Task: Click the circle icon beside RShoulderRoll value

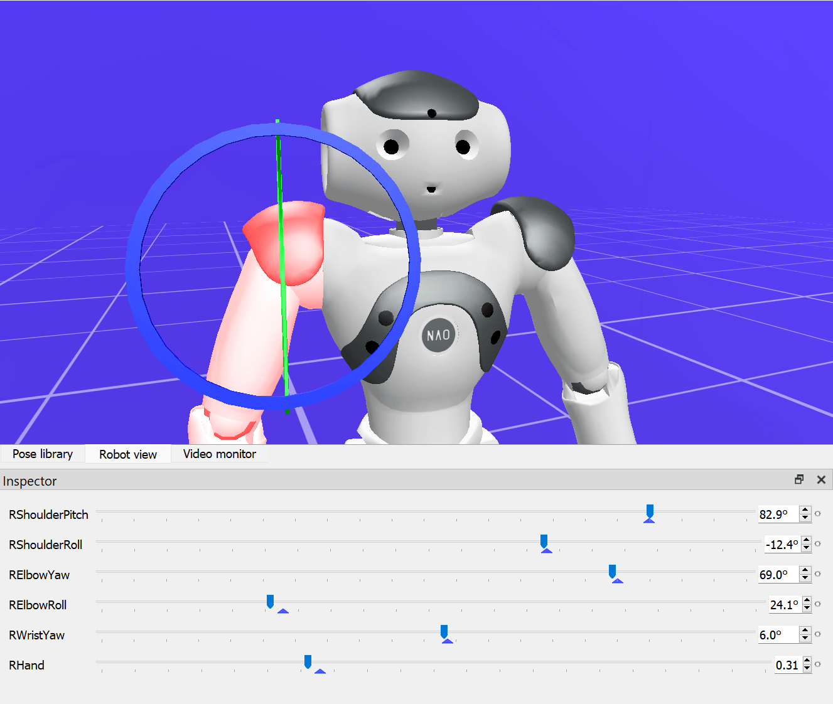Action: [818, 544]
